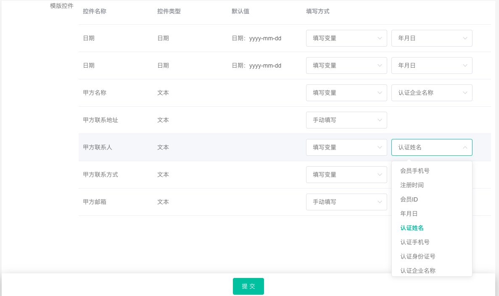
Task: Open 手动填写 dropdown for 甲方邮箱 row
Action: pos(346,202)
